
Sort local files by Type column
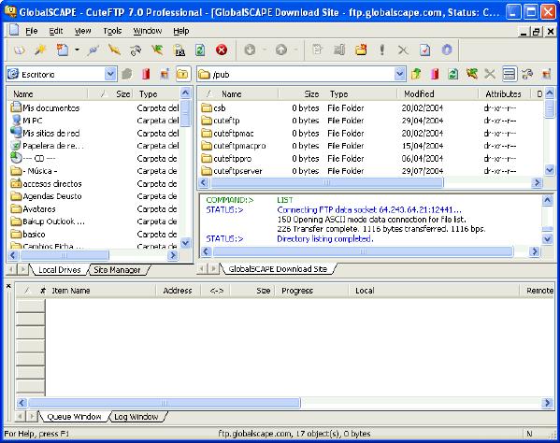coord(156,93)
